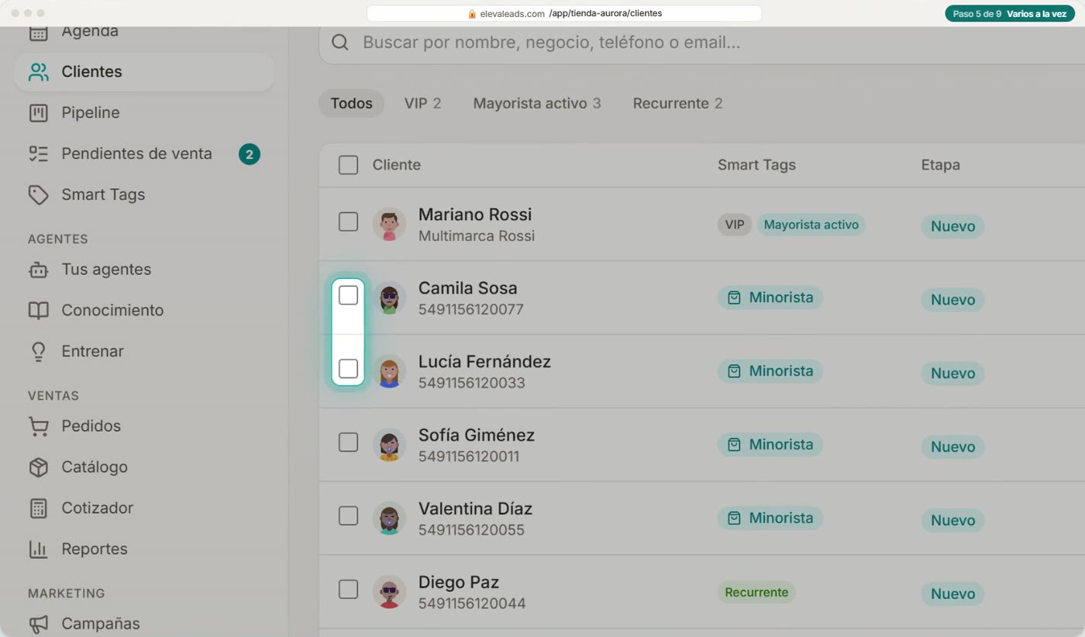This screenshot has height=637, width=1085.
Task: Open Entrenar in sidebar
Action: click(144, 352)
